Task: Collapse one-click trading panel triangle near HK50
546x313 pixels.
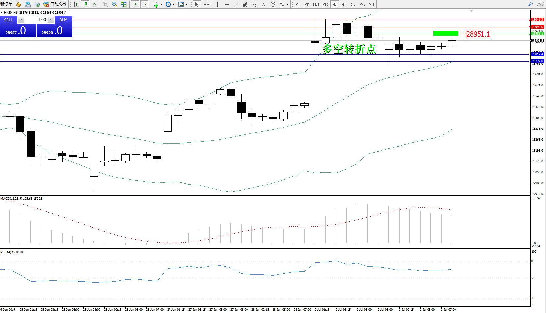Action: 2,13
